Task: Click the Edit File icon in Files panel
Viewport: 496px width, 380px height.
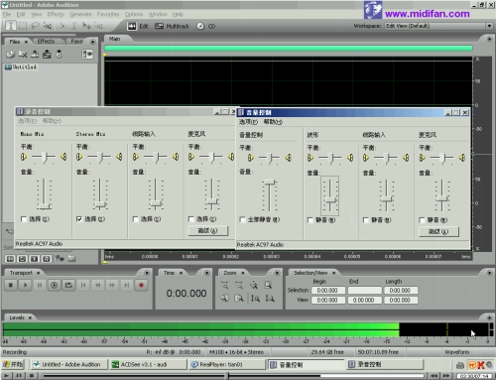Action: tap(47, 54)
